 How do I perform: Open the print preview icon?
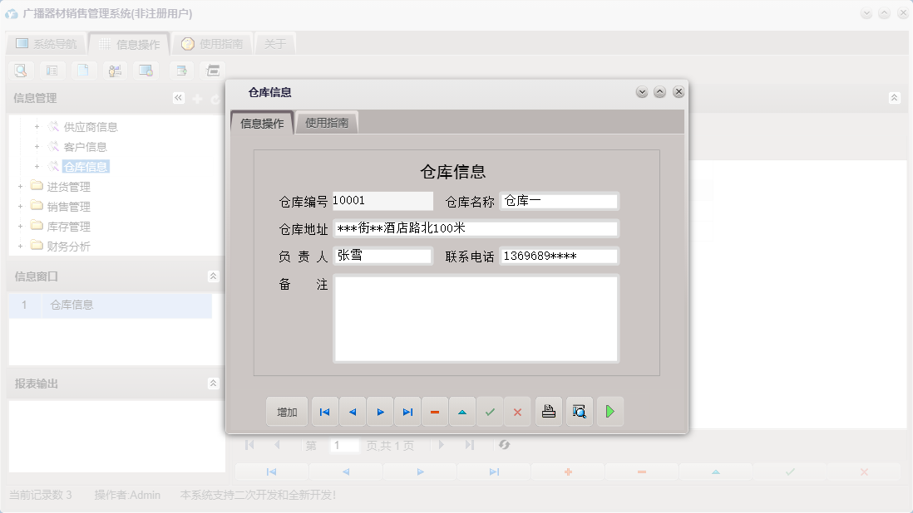(579, 411)
